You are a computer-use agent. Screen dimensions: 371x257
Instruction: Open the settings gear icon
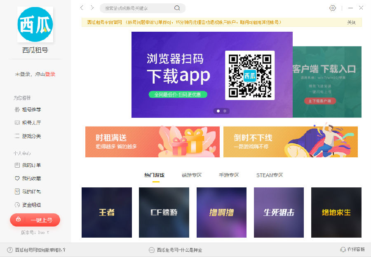(332, 8)
